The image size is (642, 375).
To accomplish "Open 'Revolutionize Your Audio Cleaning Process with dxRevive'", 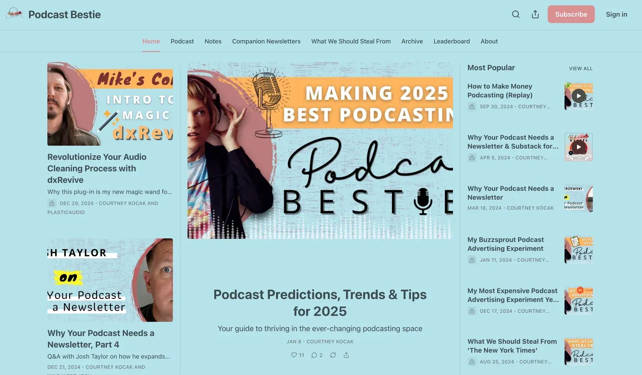I will pyautogui.click(x=97, y=168).
